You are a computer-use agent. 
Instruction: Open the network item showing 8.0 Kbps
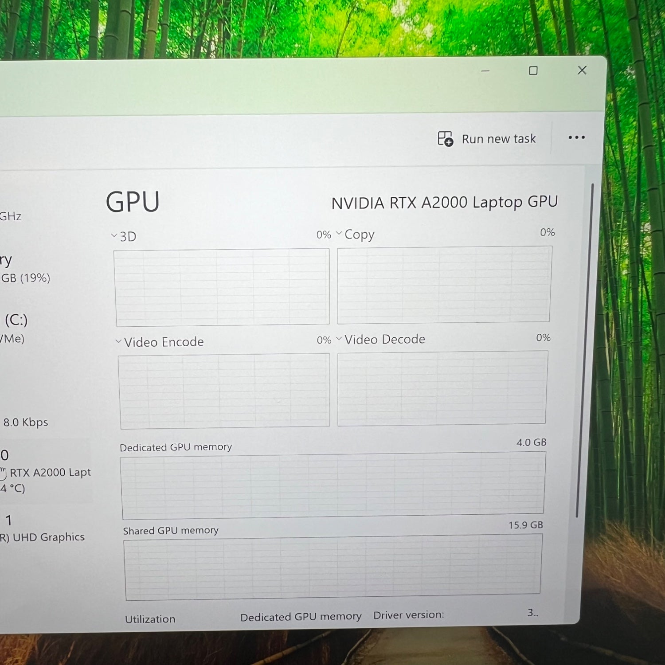25,422
